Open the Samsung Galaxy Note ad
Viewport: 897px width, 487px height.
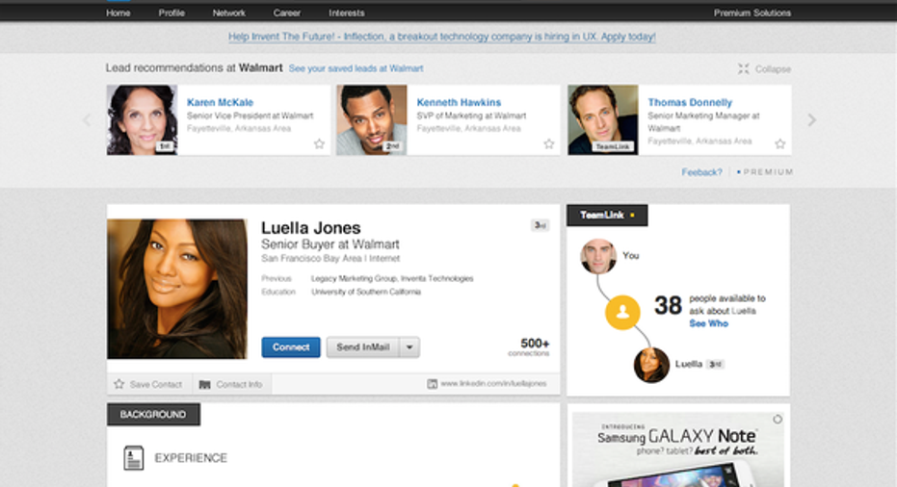point(678,449)
